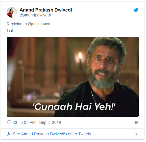Click the candle flame in the meme background

pos(80,56)
